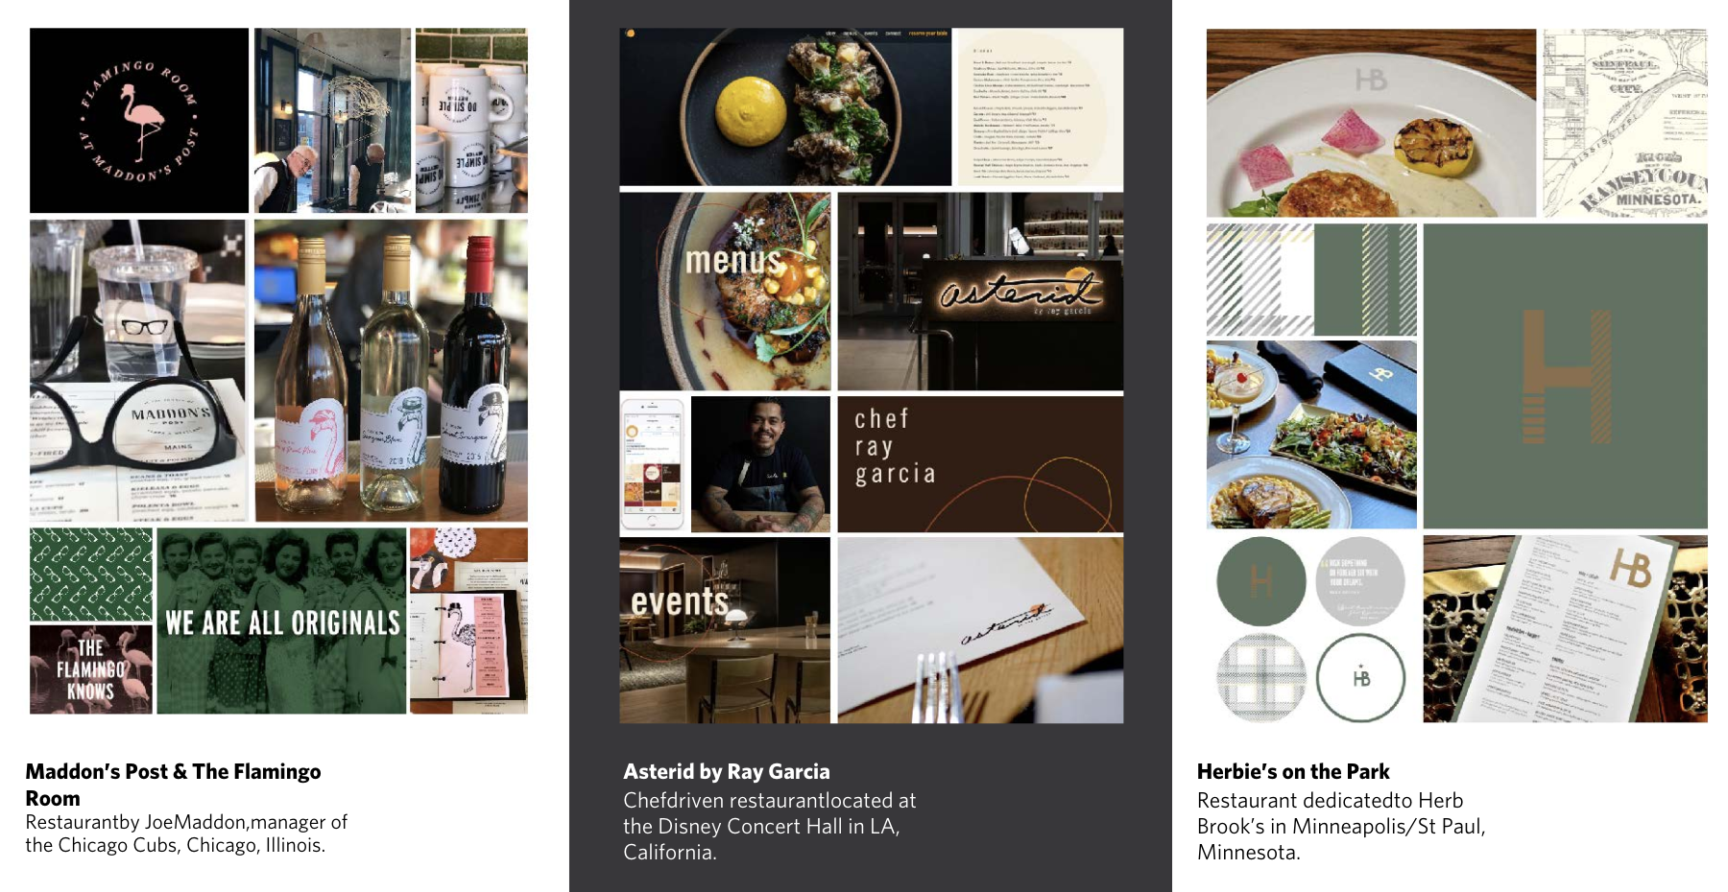This screenshot has width=1728, height=892.
Task: Select the green eyeglasses pattern swatch
Action: 91,574
